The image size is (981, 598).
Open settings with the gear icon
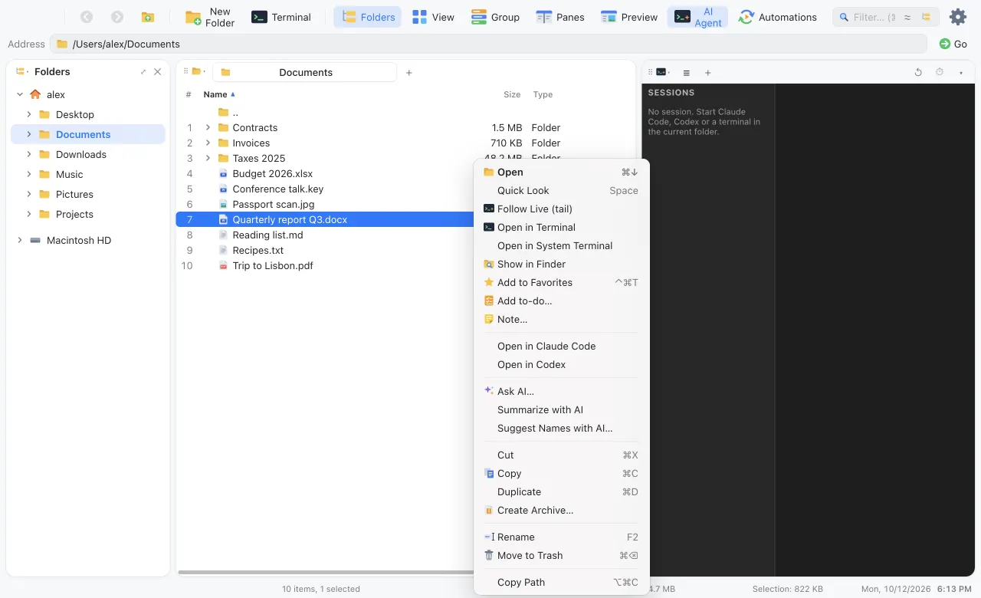pos(958,17)
